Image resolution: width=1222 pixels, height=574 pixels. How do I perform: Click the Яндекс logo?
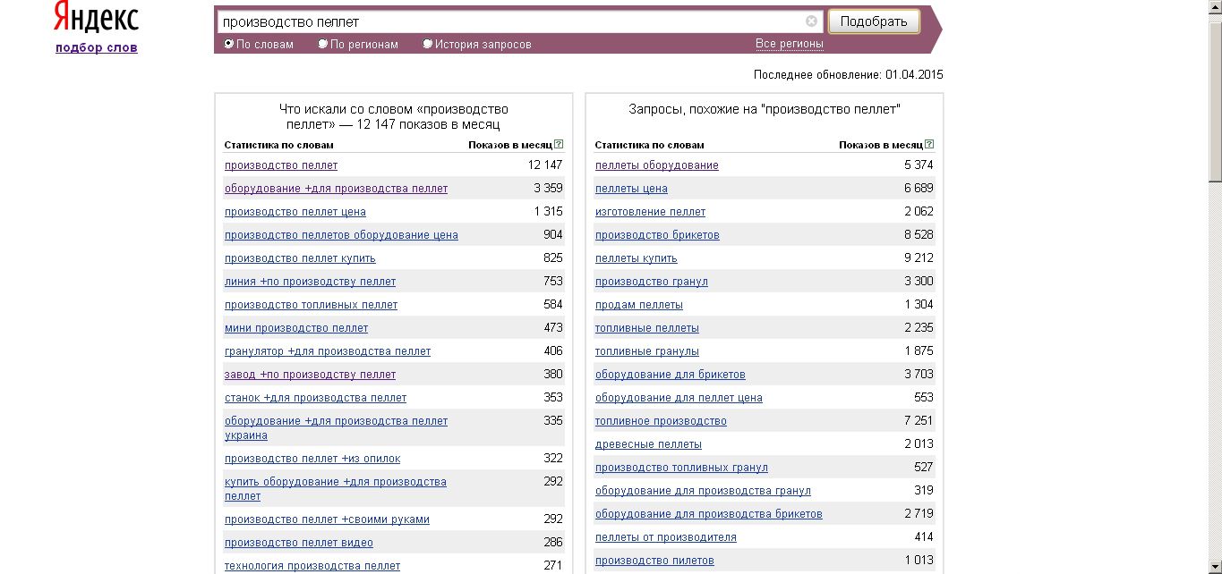click(96, 18)
